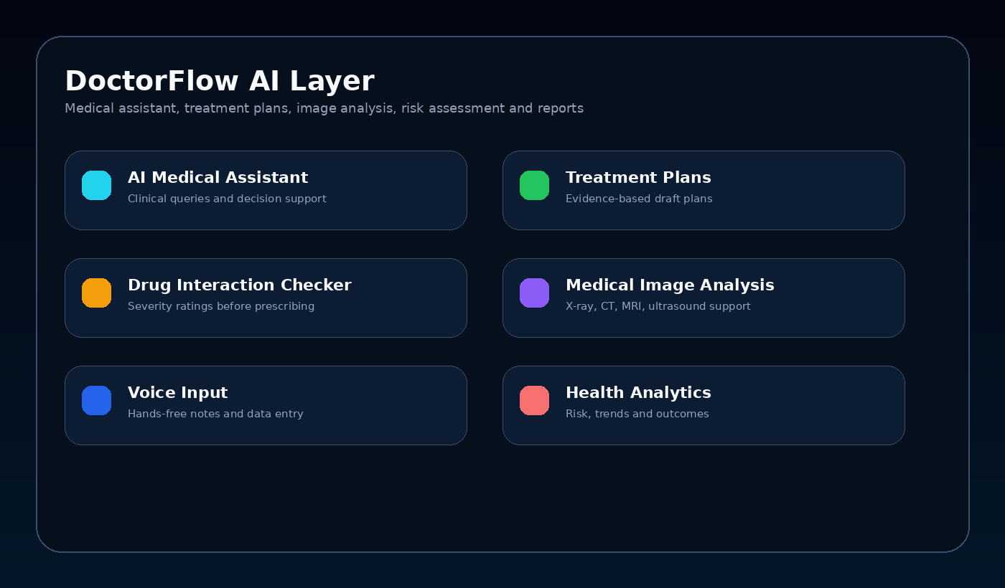Click 'X-ray, CT, MRI, ultrasound support' text
Viewport: 1005px width, 588px height.
658,306
